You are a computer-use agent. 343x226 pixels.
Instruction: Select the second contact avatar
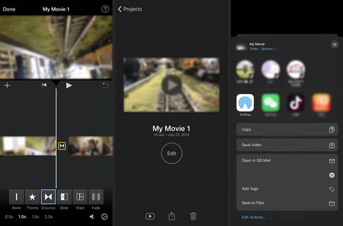pos(270,69)
